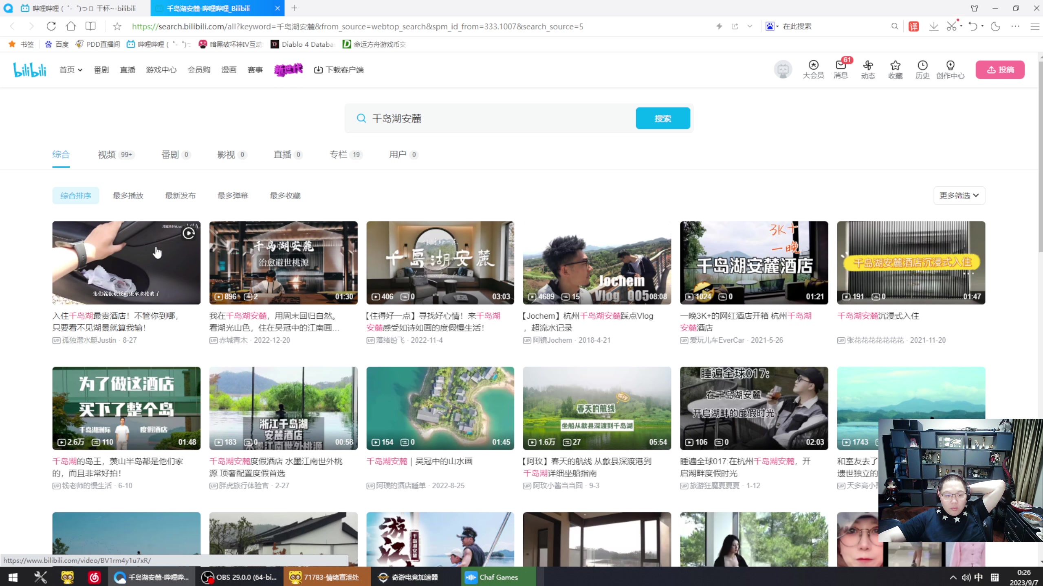Screen dimensions: 1043x586
Task: Expand the search engine selector dropdown
Action: pyautogui.click(x=777, y=26)
